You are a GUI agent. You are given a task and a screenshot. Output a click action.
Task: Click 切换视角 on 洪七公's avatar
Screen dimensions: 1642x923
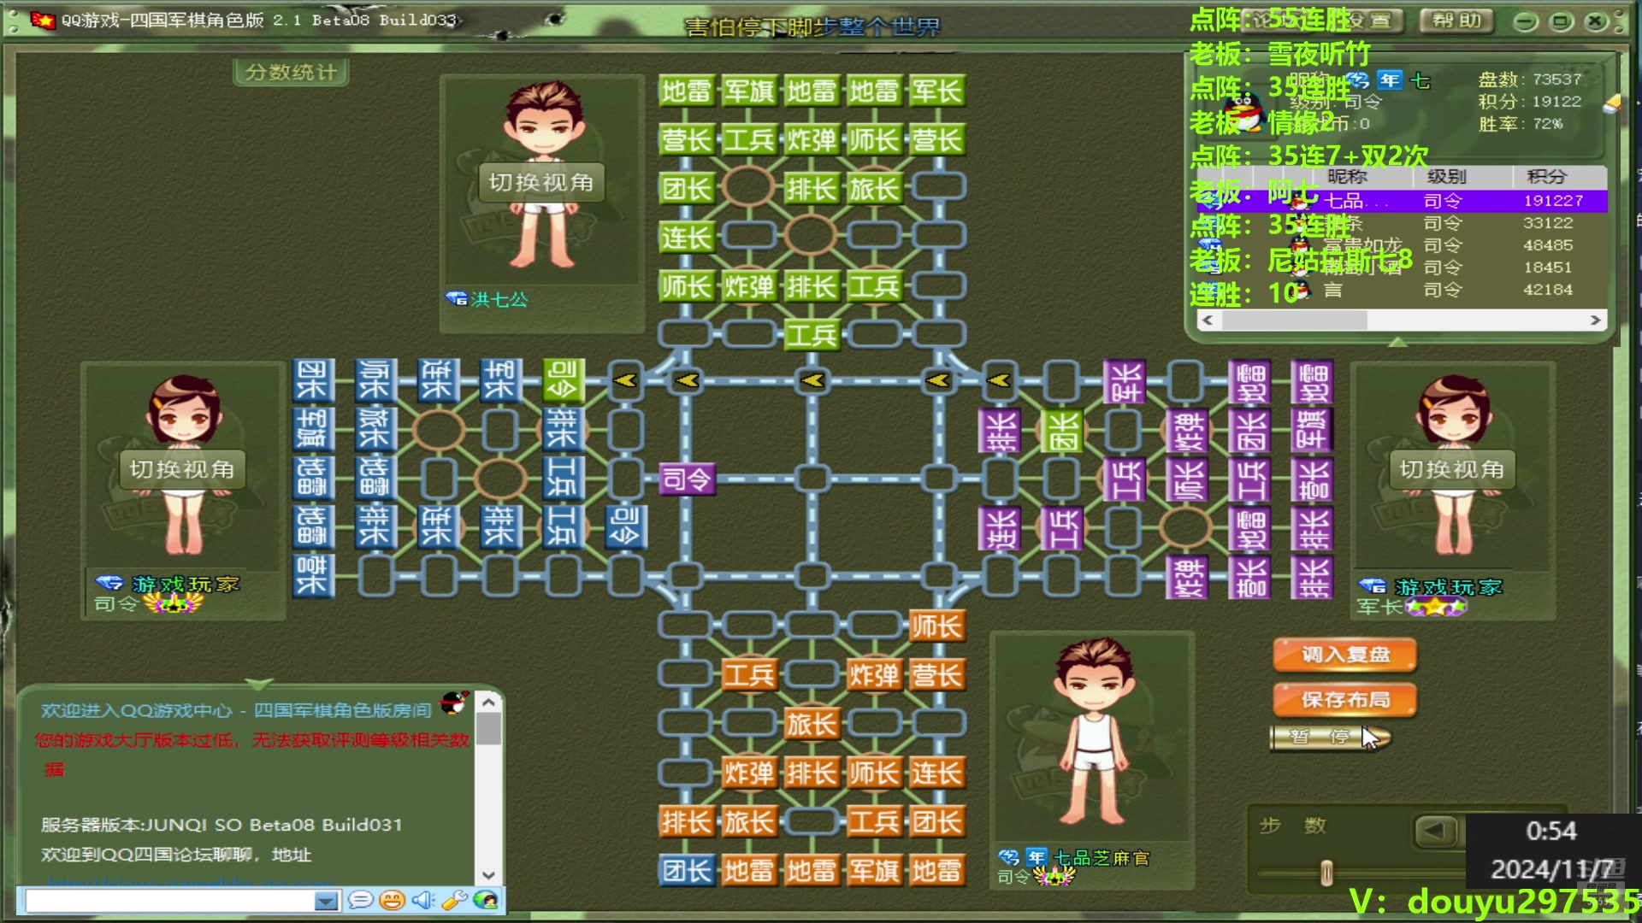coord(541,182)
